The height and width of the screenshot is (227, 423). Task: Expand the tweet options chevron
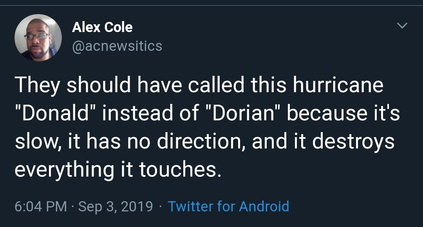click(x=402, y=26)
